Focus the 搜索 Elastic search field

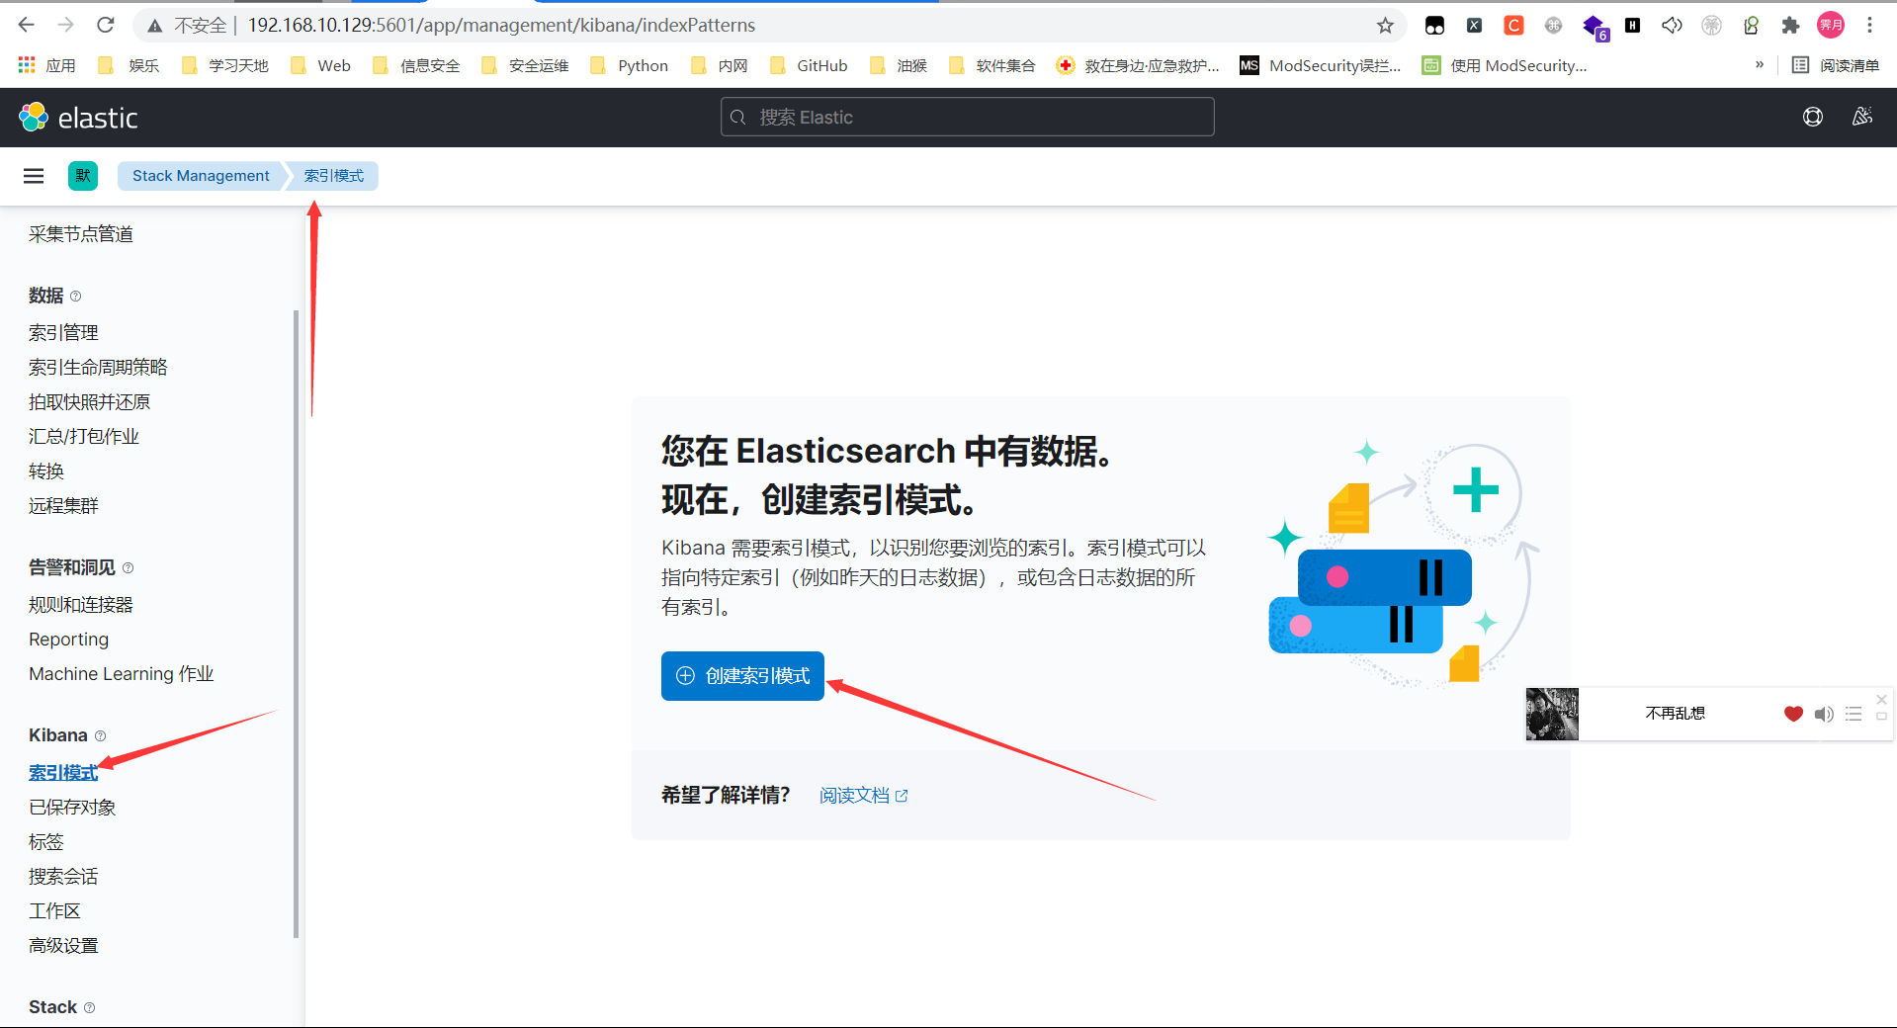tap(967, 118)
